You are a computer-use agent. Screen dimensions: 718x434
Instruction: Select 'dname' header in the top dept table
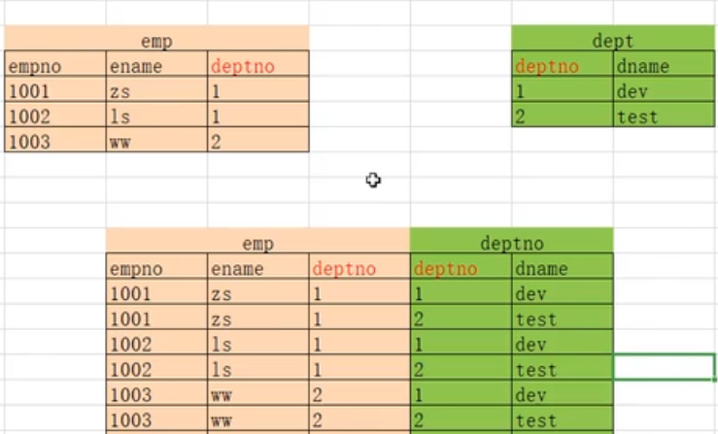click(664, 66)
